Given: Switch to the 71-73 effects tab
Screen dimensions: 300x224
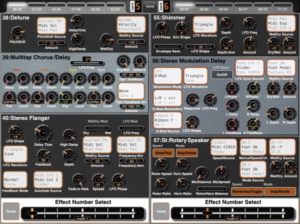Looking at the screenshot, I should 282,7.
